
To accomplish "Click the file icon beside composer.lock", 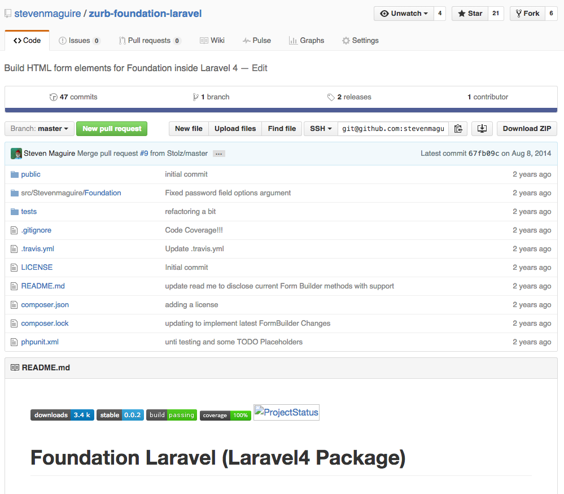I will click(x=14, y=323).
